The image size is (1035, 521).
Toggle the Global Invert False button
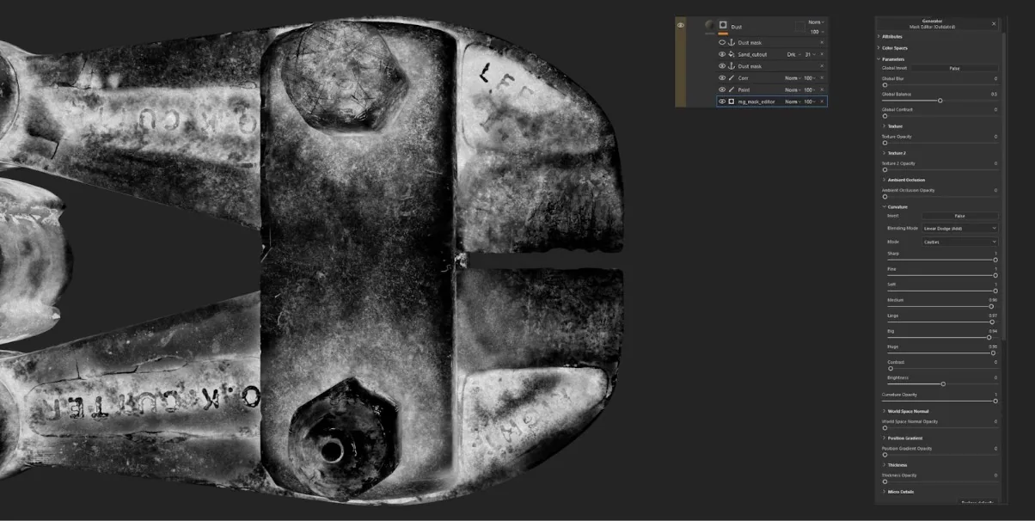[955, 68]
